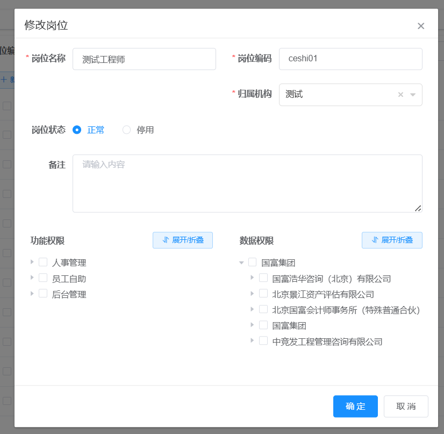Close the 修改岗位 dialog with X icon
This screenshot has height=434, width=444.
(421, 26)
